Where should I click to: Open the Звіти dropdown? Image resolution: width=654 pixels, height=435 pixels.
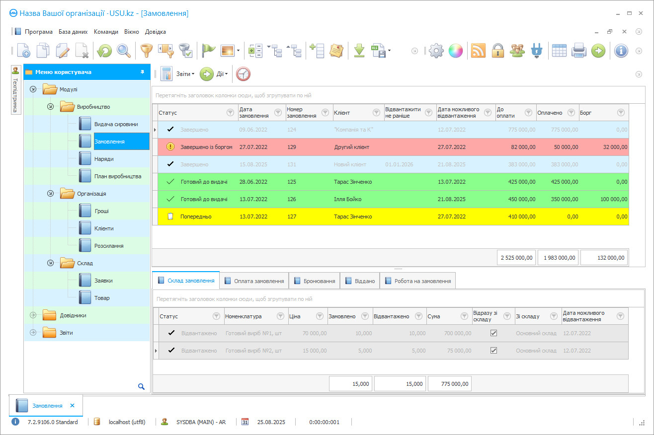click(185, 74)
